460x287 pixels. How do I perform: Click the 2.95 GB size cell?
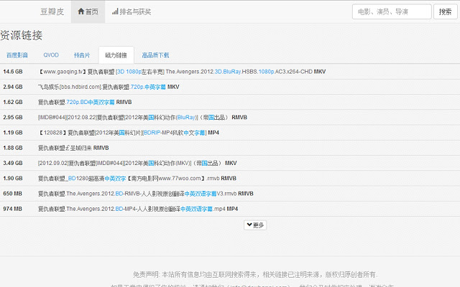[13, 118]
